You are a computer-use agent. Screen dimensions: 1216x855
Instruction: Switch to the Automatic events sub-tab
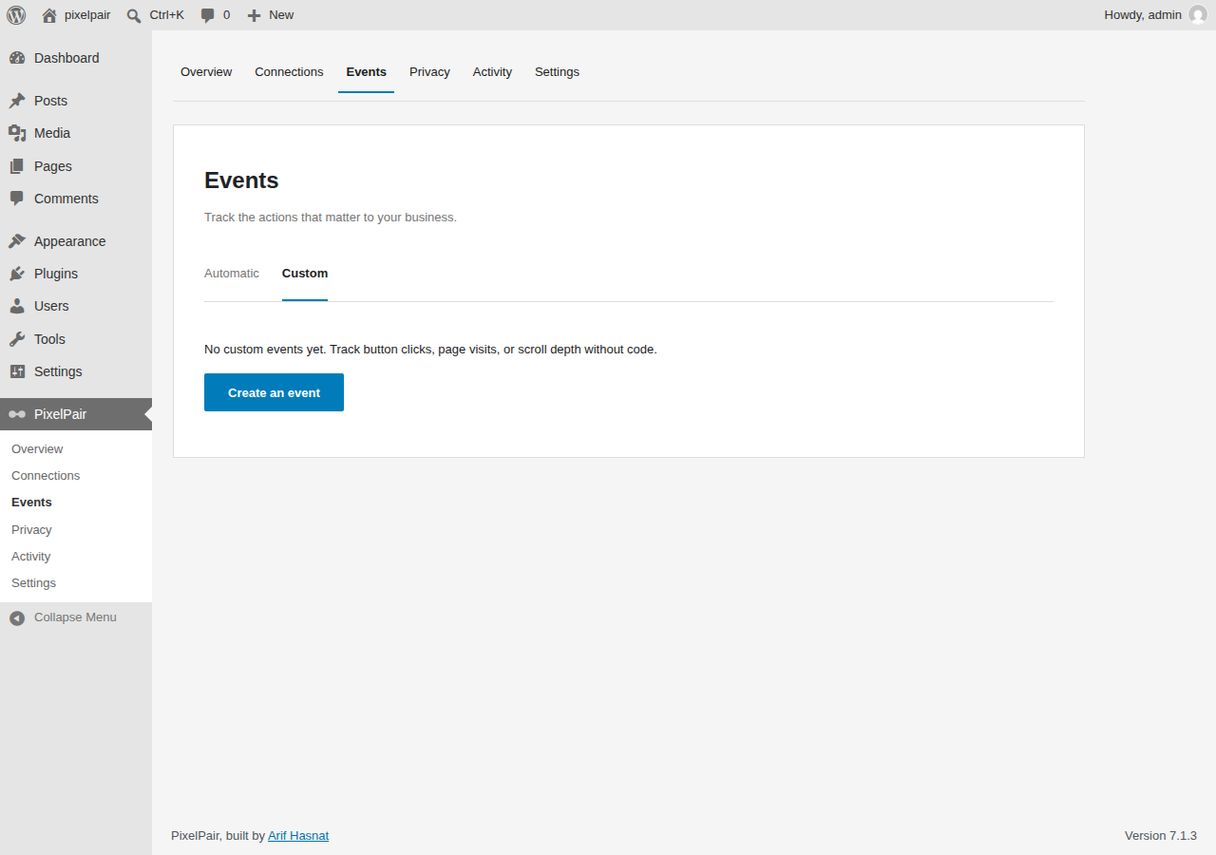click(232, 274)
